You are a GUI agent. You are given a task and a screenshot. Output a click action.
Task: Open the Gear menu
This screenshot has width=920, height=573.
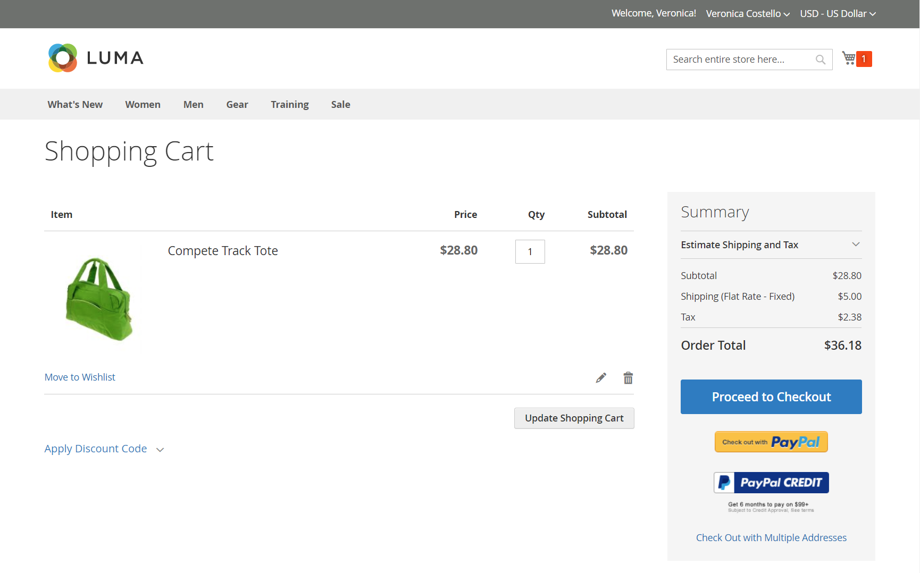pyautogui.click(x=237, y=105)
